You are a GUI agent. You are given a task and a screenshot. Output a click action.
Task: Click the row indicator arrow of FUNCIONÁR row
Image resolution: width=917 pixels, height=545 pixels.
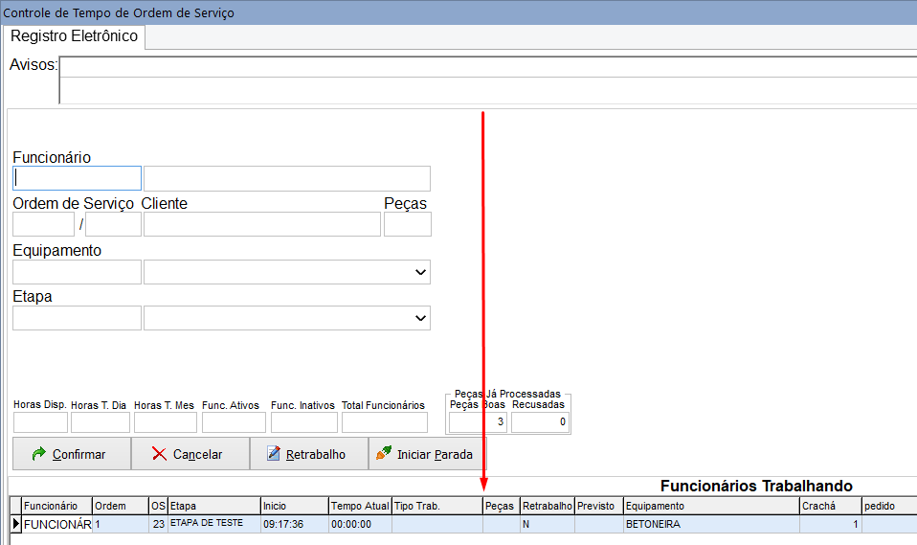[15, 524]
